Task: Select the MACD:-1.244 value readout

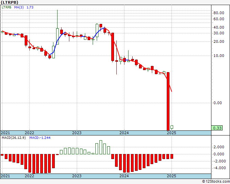Action: click(x=40, y=138)
